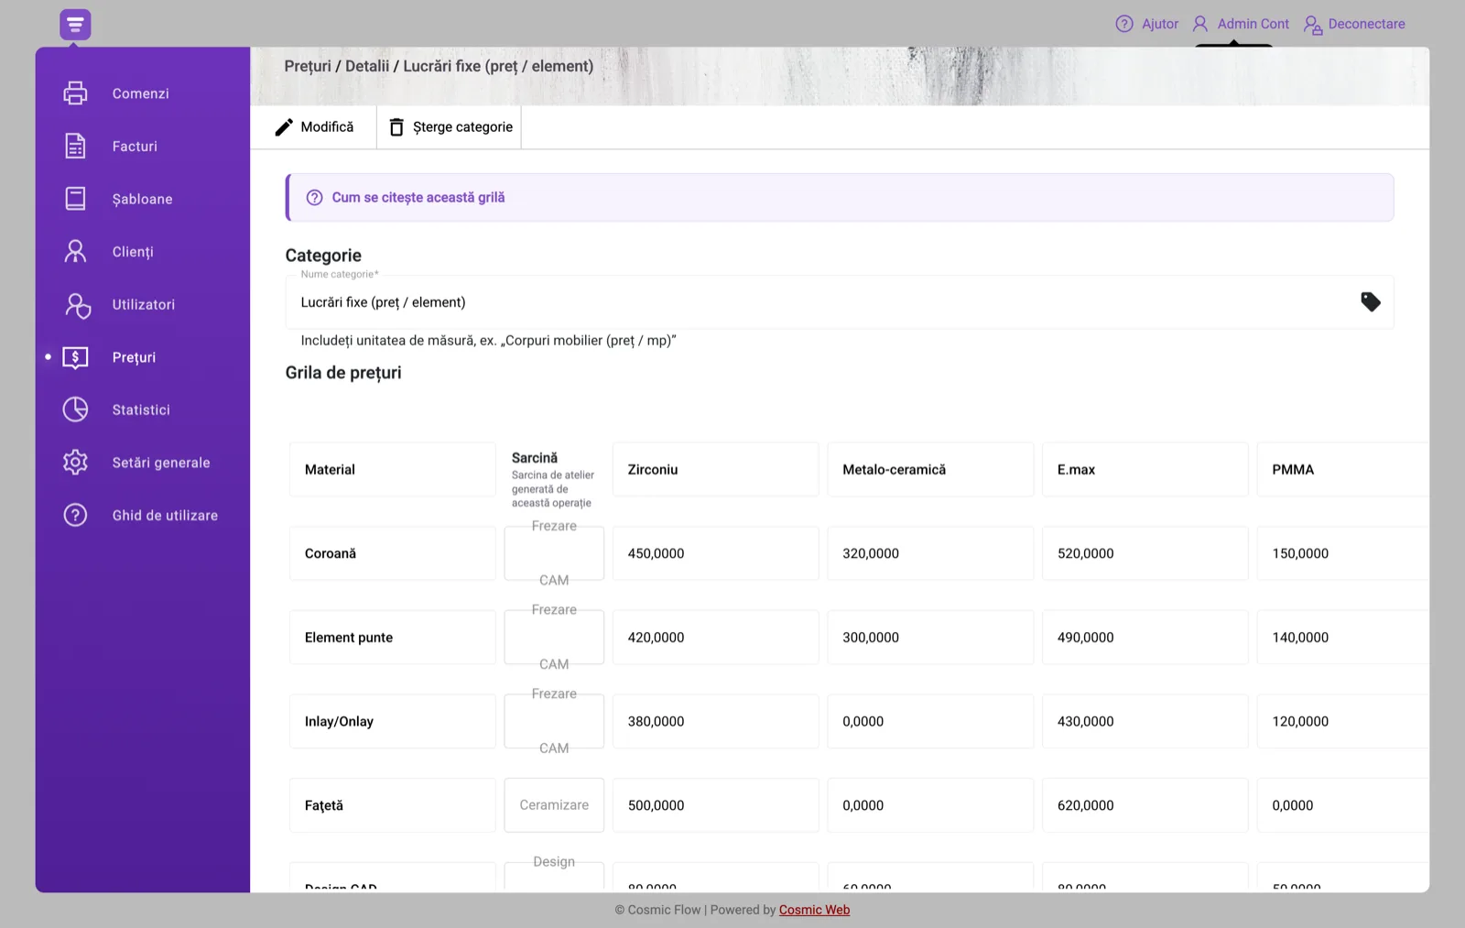This screenshot has height=928, width=1465.
Task: Click the Ajutor link text
Action: click(x=1160, y=24)
